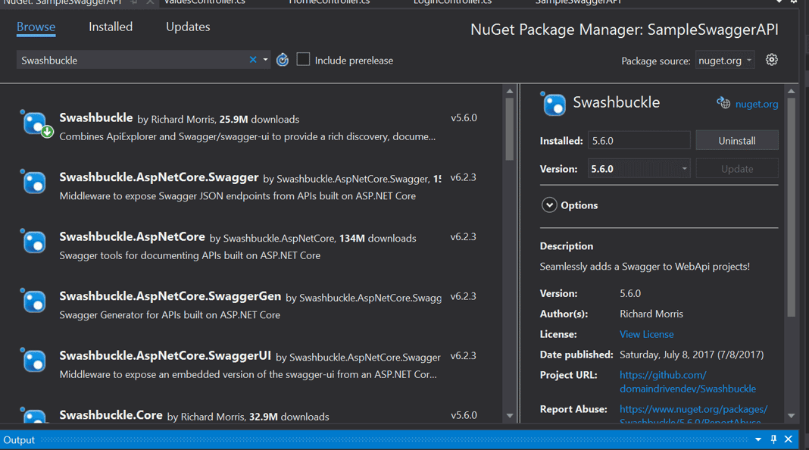Select the Swashbuckle.AspNetCore.SwaggerUI package icon

[x=33, y=360]
